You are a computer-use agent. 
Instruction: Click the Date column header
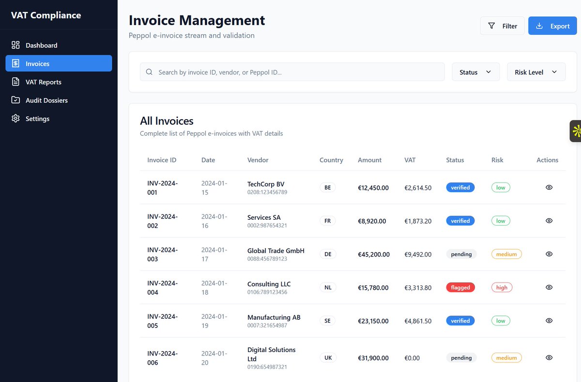coord(208,160)
